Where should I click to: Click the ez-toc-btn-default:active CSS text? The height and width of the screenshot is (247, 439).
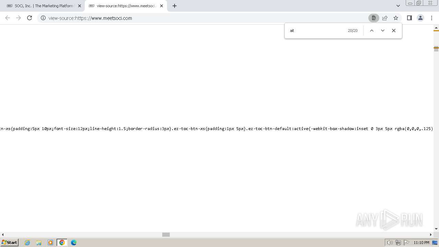click(278, 129)
